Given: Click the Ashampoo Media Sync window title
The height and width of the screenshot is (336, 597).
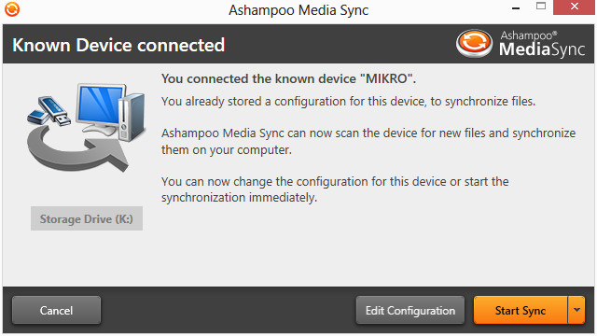Looking at the screenshot, I should point(298,10).
